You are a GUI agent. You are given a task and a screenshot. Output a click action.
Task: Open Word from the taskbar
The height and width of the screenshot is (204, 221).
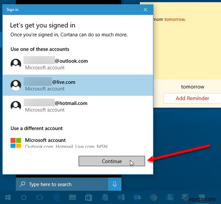tap(121, 198)
